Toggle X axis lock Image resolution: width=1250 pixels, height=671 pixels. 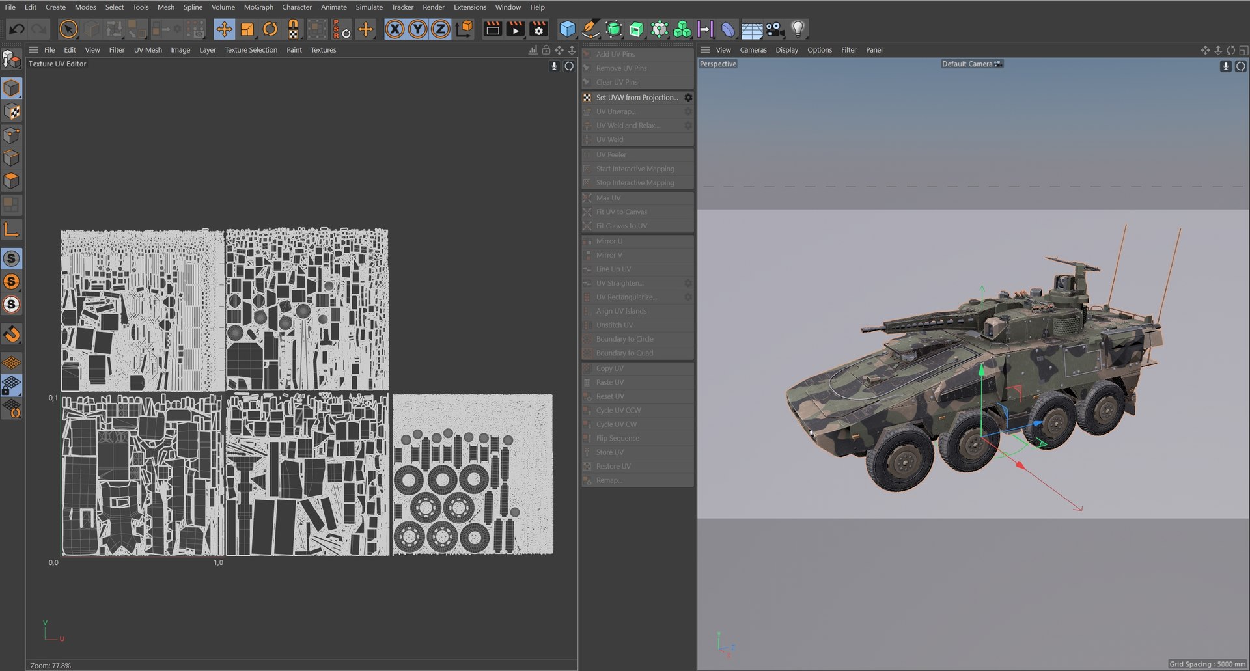click(395, 29)
